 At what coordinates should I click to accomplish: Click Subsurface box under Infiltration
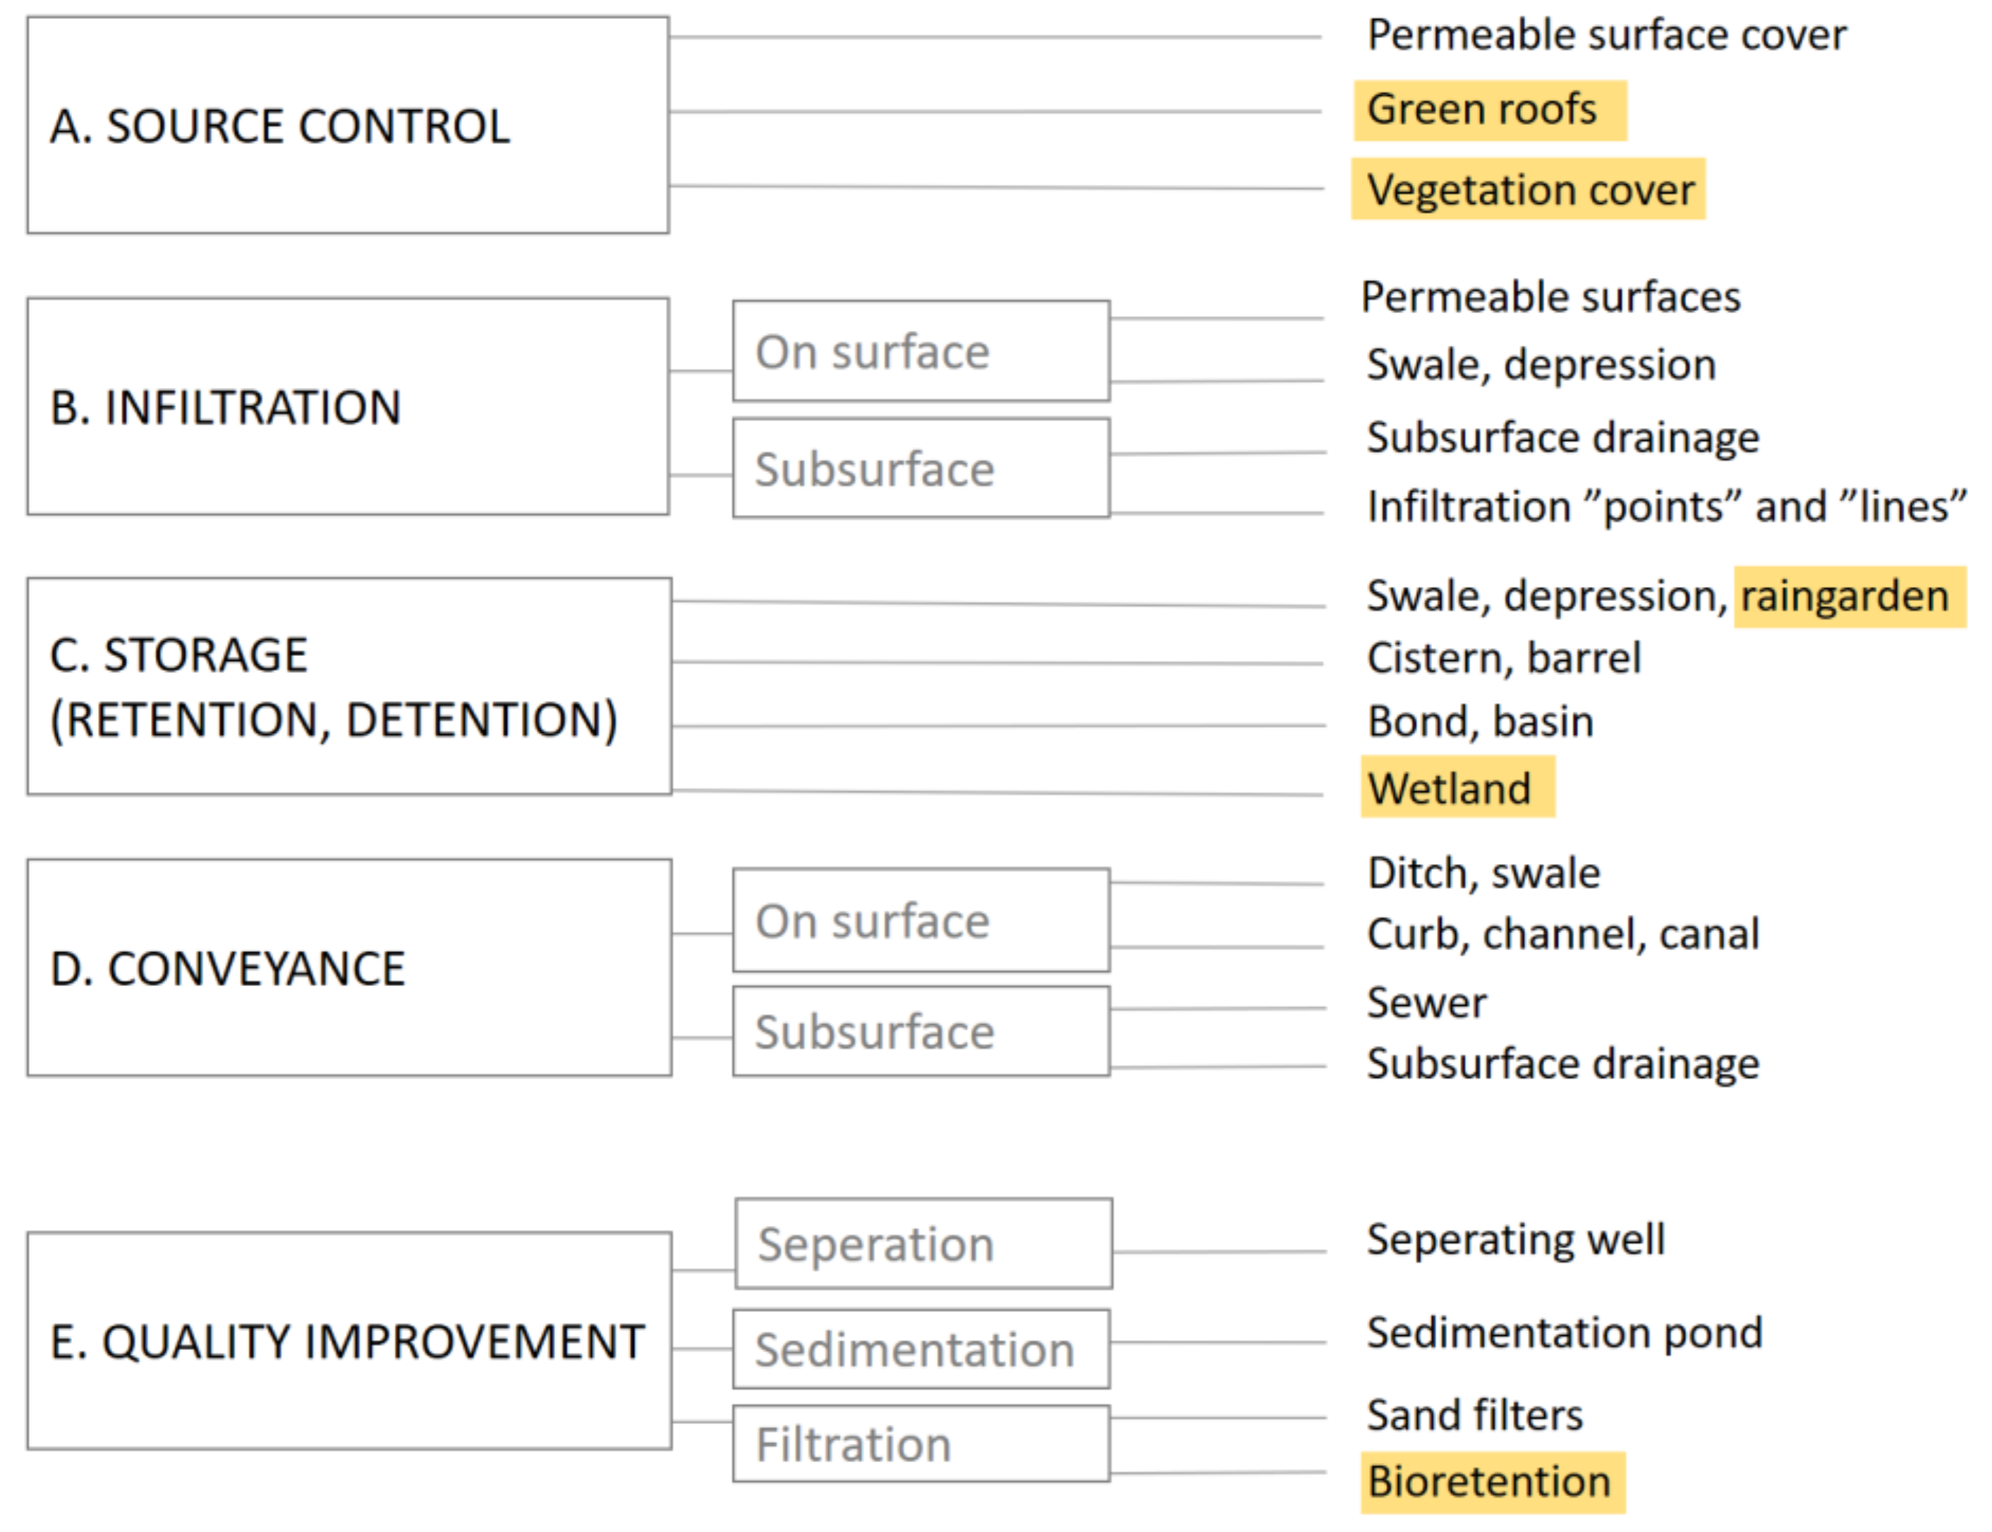(921, 469)
